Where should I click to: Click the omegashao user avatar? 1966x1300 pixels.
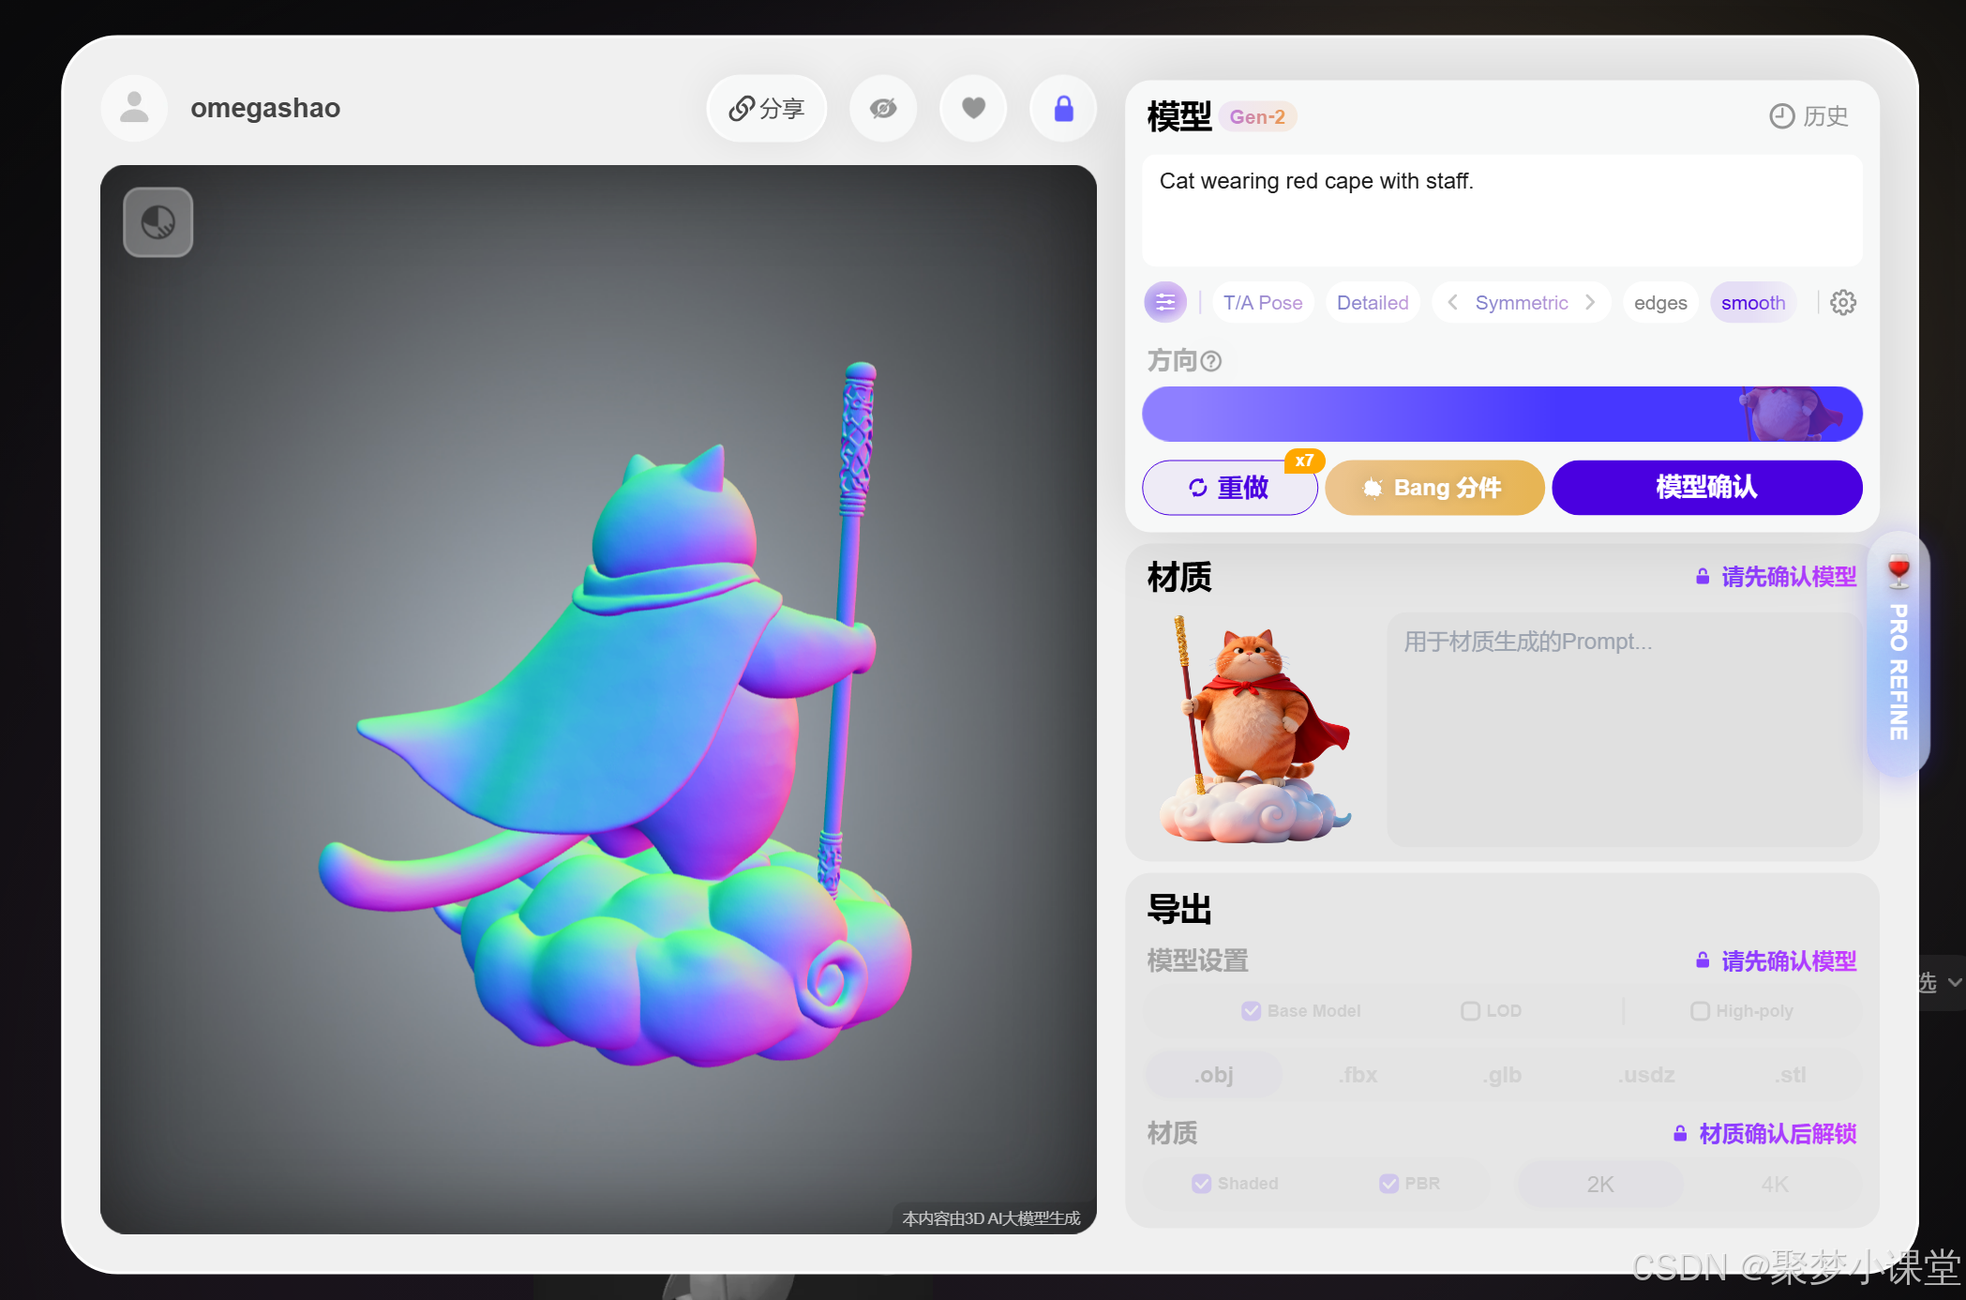[x=135, y=109]
